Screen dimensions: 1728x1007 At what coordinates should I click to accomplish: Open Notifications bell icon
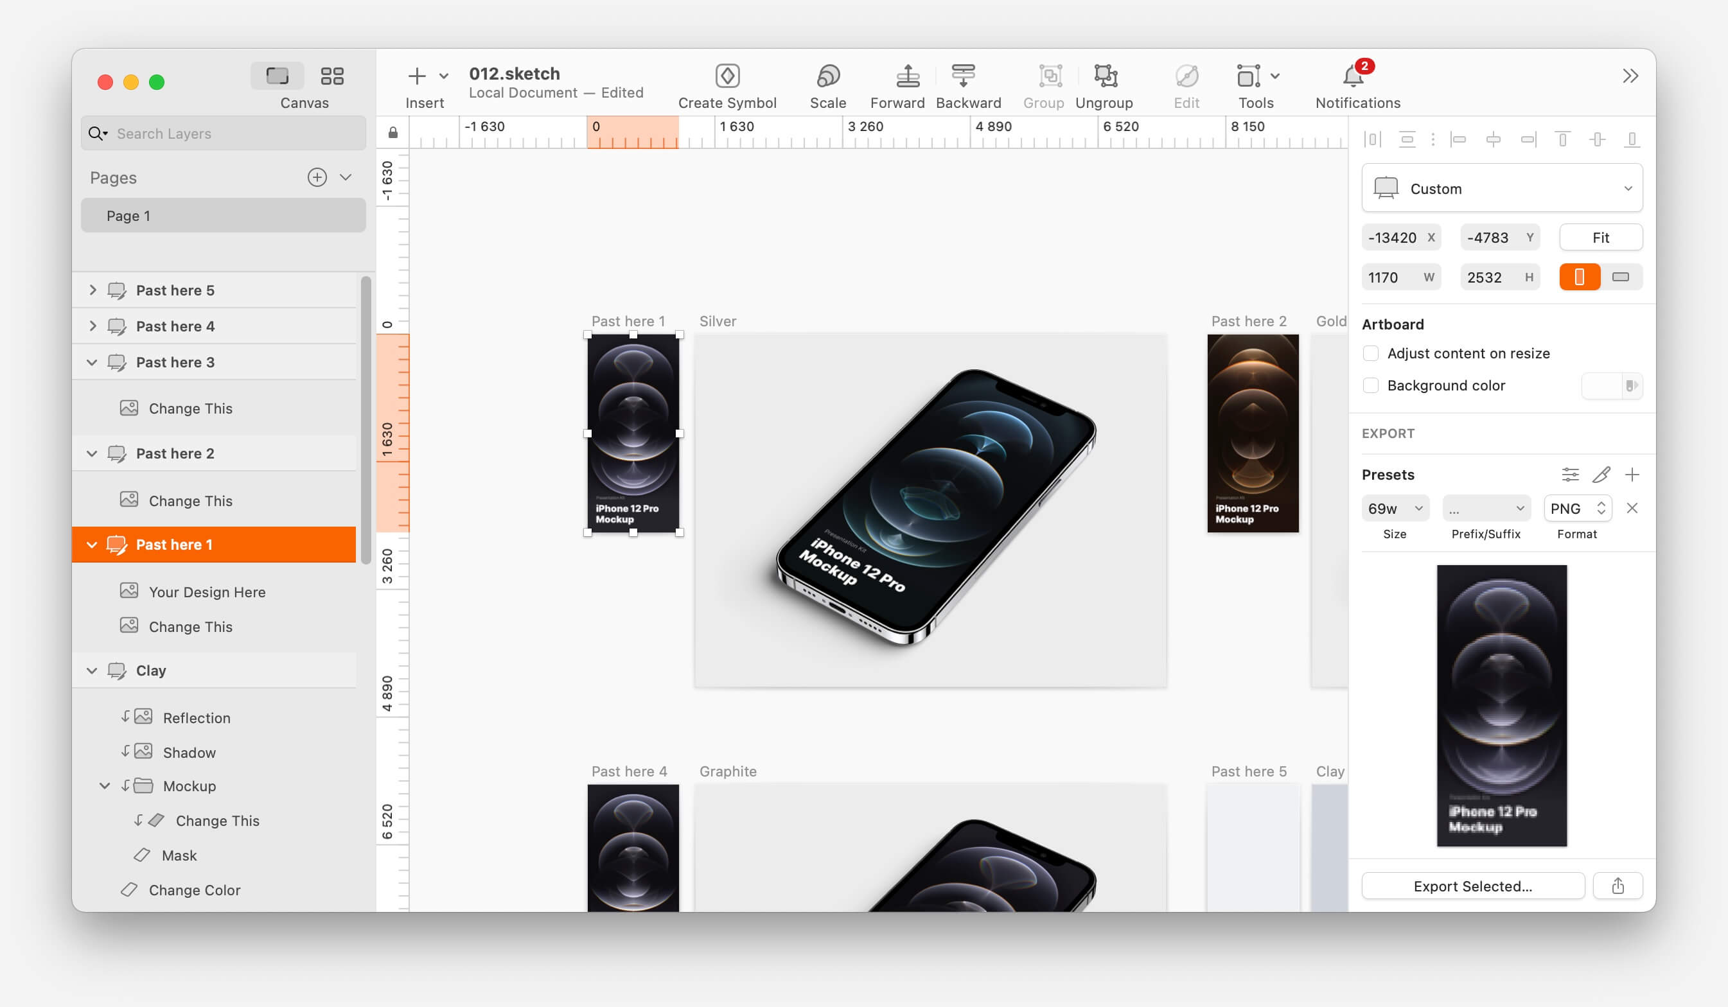coord(1353,75)
